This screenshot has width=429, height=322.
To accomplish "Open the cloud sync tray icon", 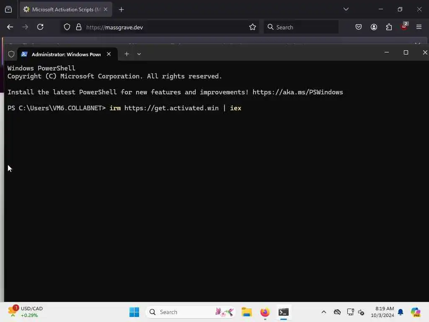I will (x=337, y=312).
